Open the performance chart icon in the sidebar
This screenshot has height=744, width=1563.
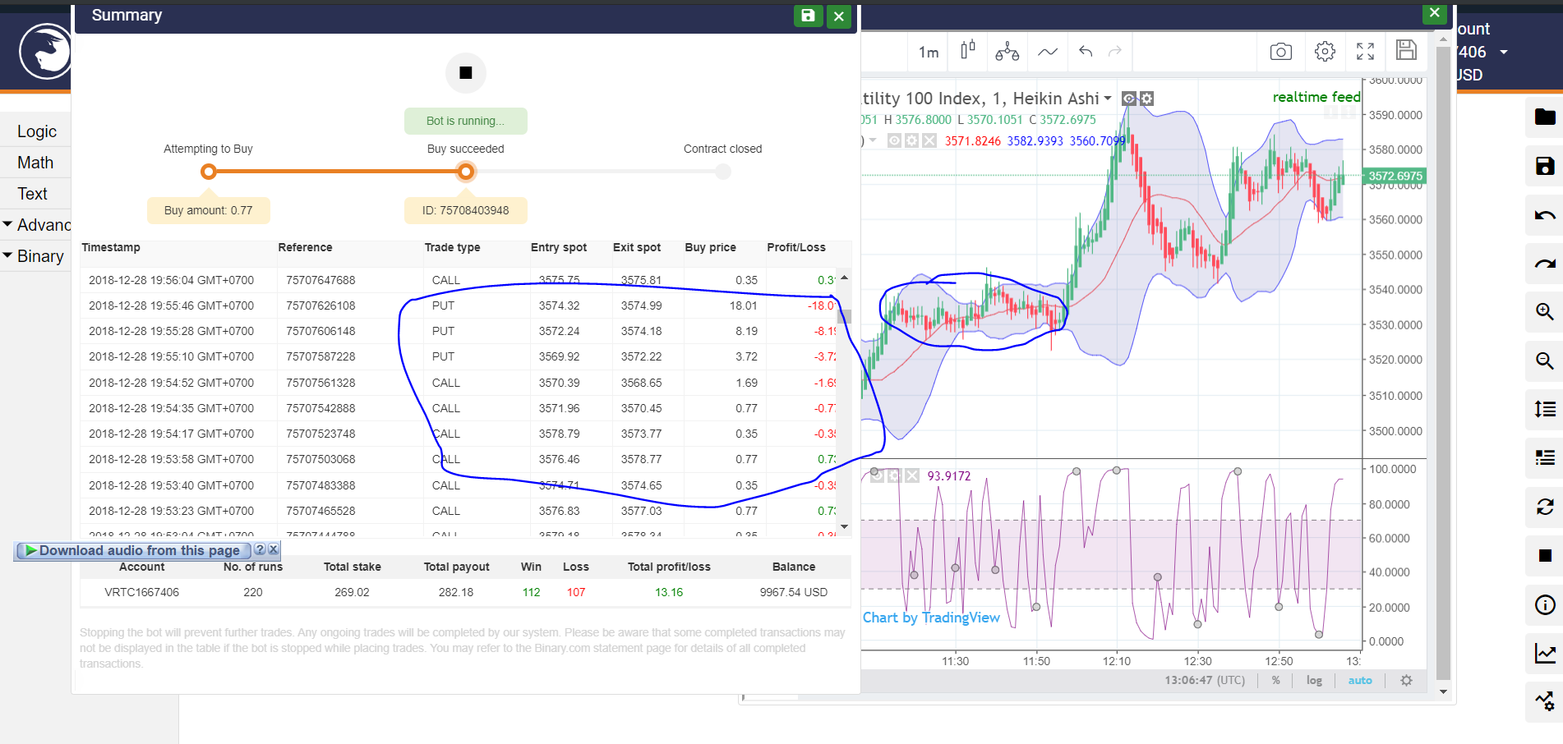1544,653
